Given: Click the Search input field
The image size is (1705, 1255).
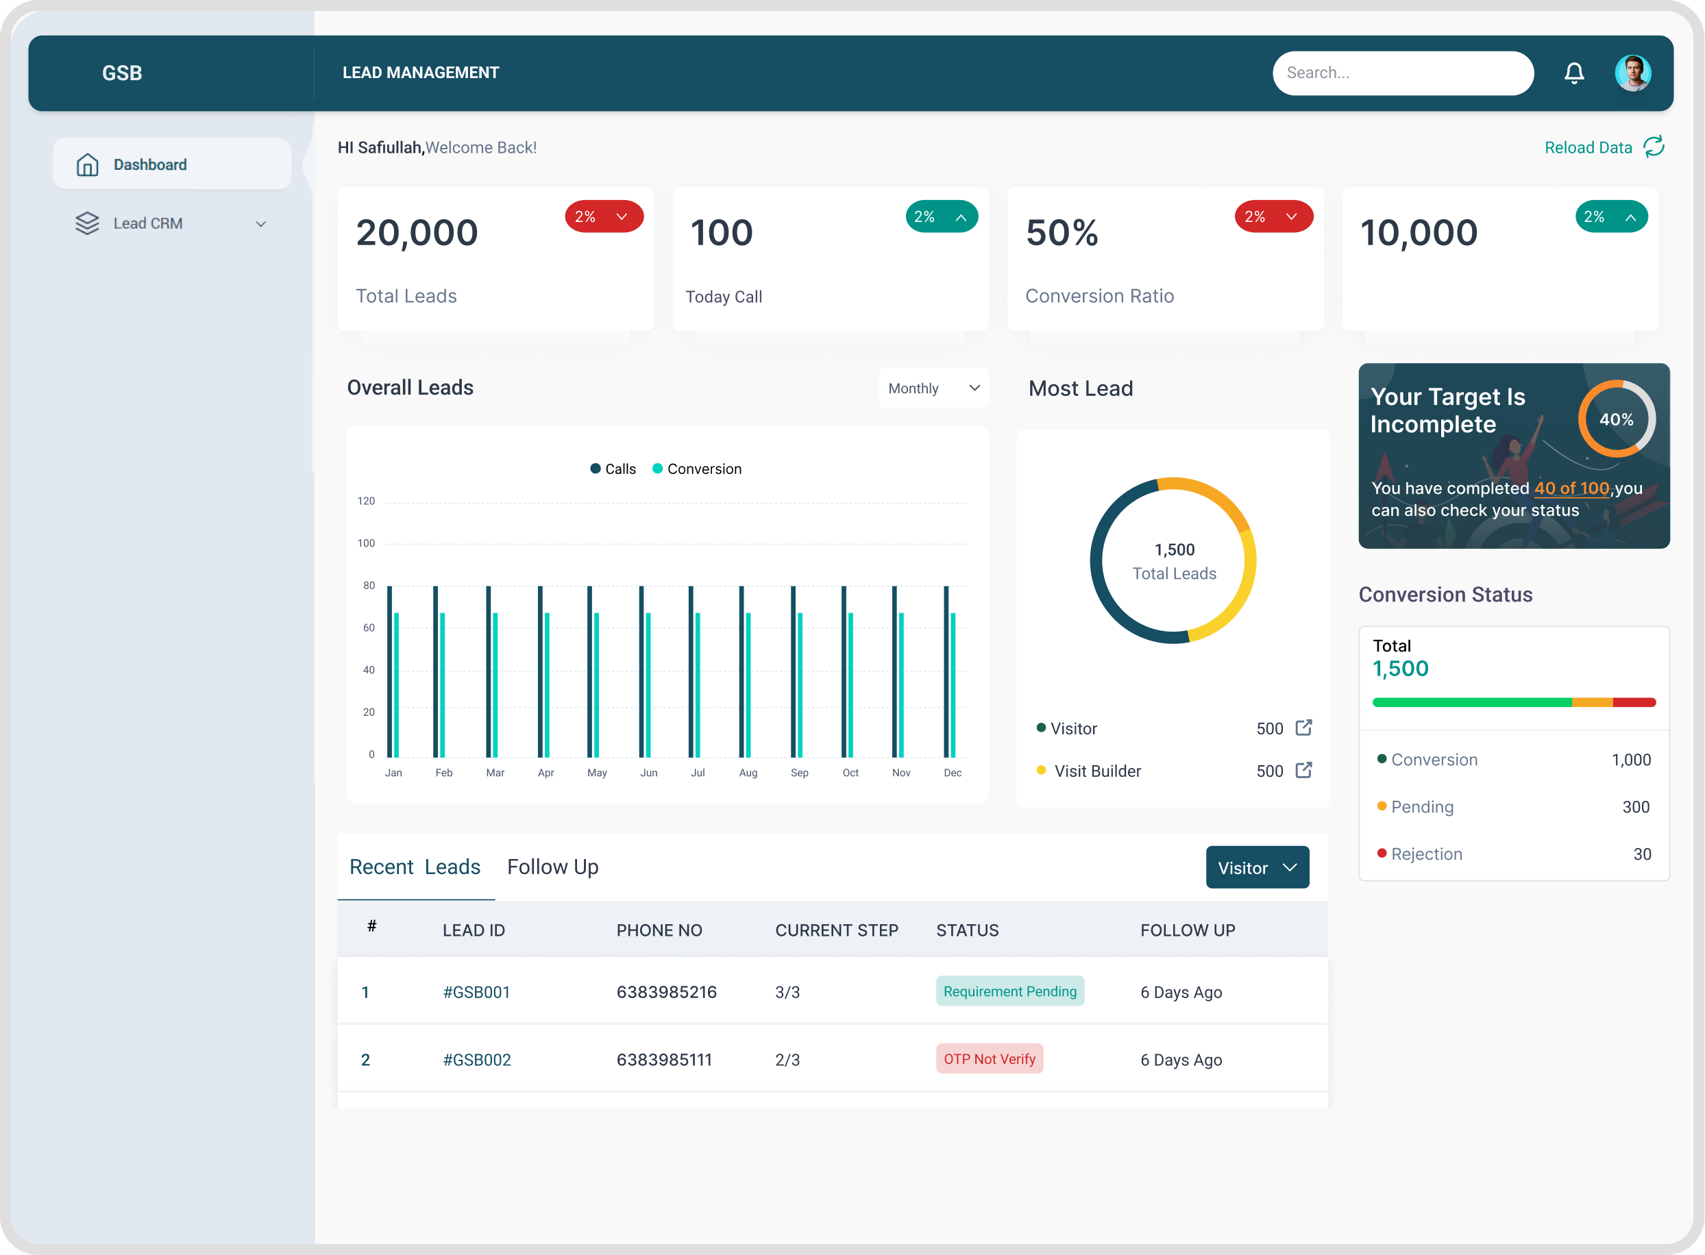Looking at the screenshot, I should point(1402,73).
